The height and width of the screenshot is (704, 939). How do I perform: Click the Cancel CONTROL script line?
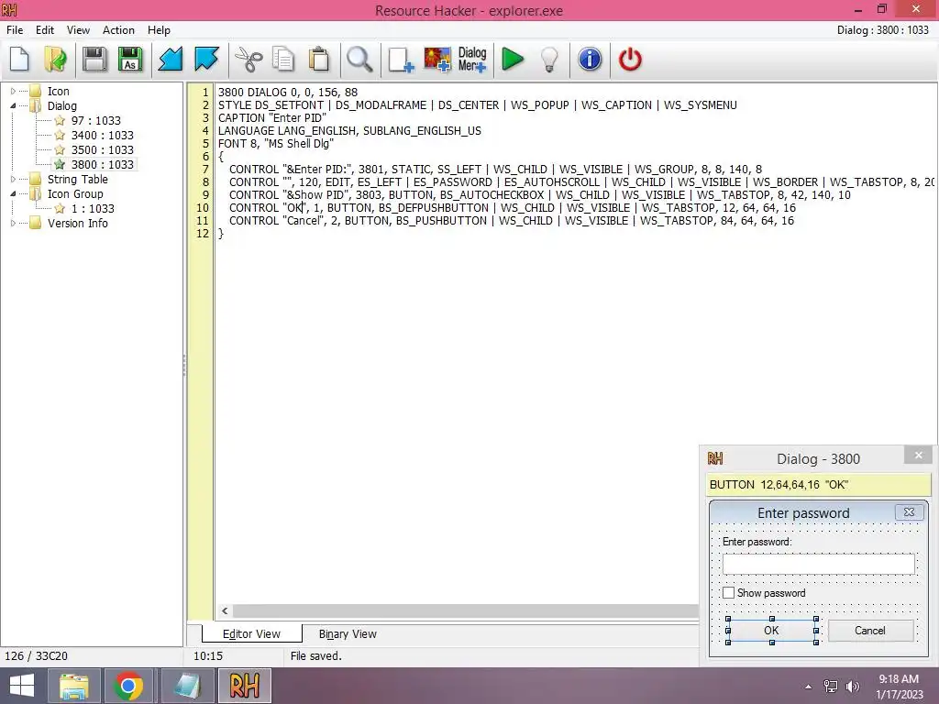(x=512, y=221)
